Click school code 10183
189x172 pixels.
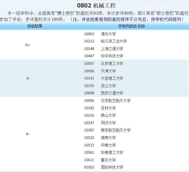pyautogui.click(x=89, y=108)
